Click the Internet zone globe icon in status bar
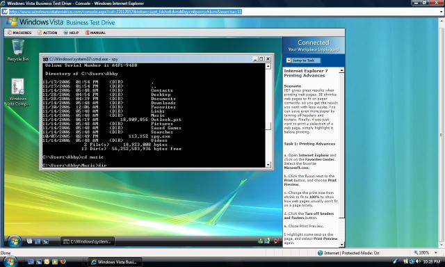 tap(320, 253)
